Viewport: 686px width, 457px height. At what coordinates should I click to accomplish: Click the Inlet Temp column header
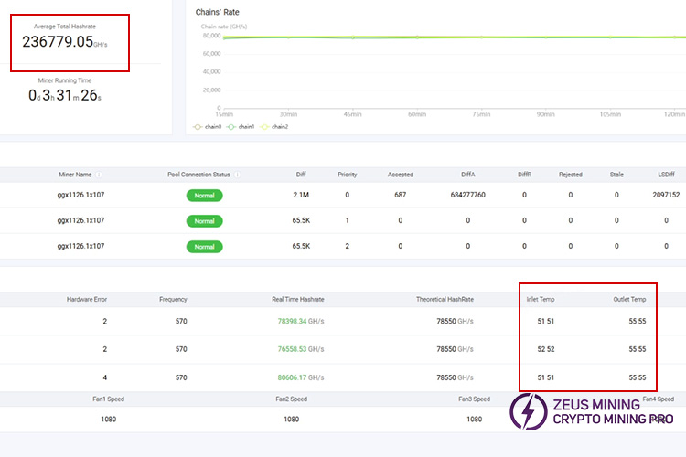(x=540, y=299)
